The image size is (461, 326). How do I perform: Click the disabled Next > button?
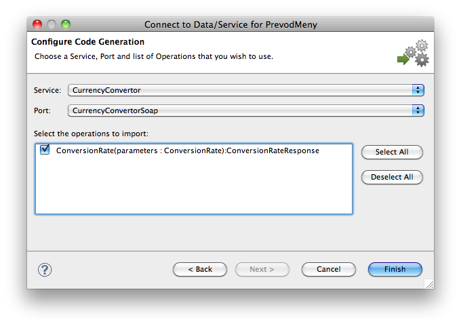pyautogui.click(x=262, y=269)
